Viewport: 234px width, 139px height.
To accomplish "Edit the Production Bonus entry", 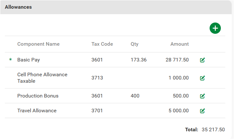I will coord(202,96).
